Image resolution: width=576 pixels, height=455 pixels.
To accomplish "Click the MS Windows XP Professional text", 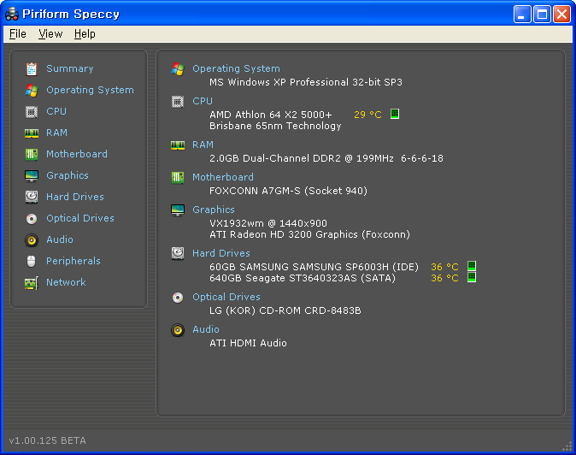I will coord(306,82).
